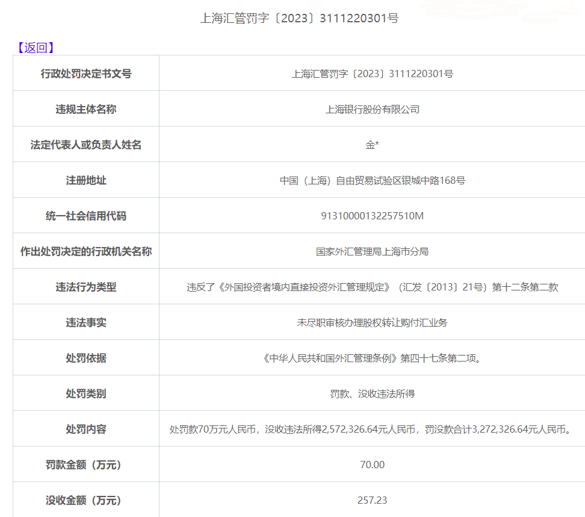The width and height of the screenshot is (585, 517).
Task: Select the 257.23 confiscated amount
Action: tap(373, 500)
